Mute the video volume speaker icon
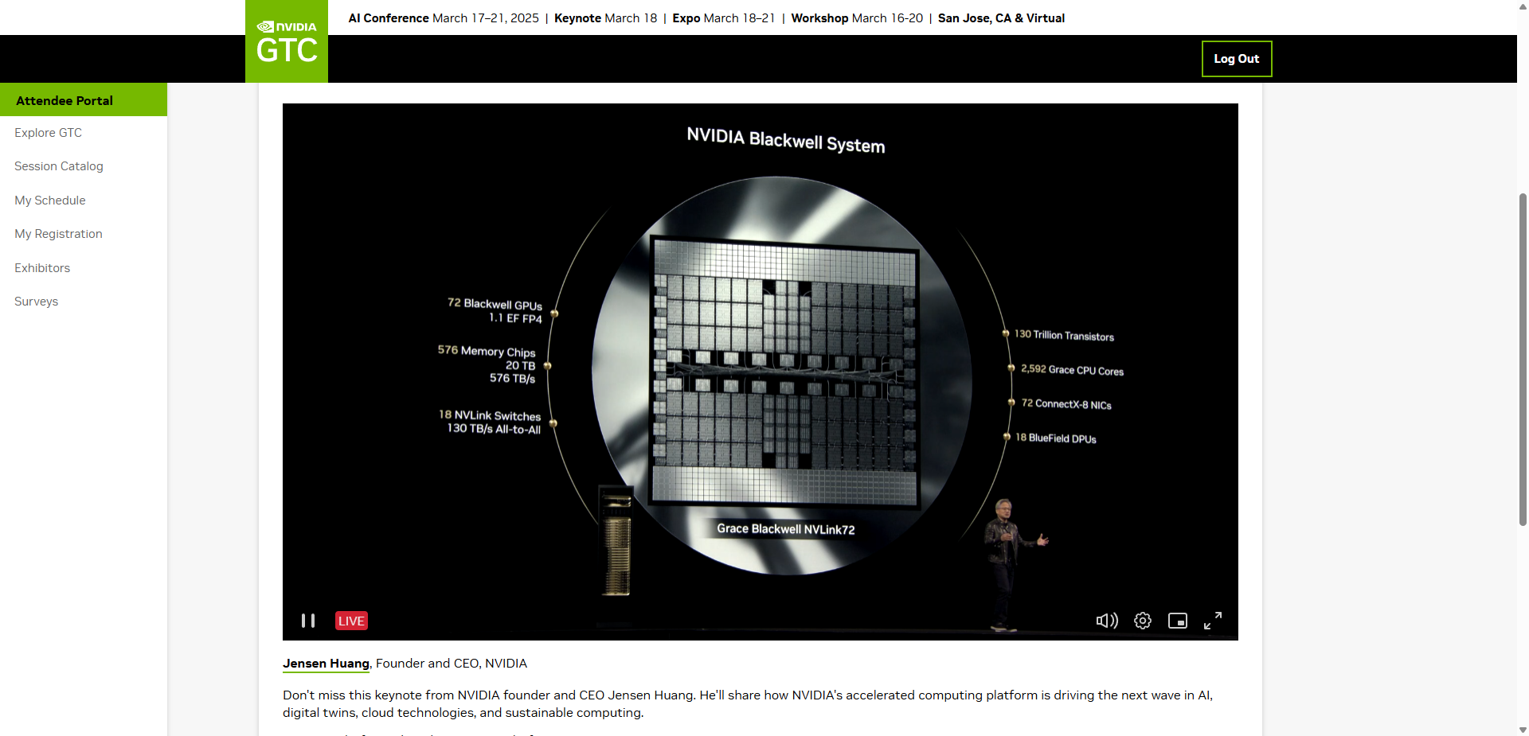Screen dimensions: 1529x736 pyautogui.click(x=1107, y=621)
